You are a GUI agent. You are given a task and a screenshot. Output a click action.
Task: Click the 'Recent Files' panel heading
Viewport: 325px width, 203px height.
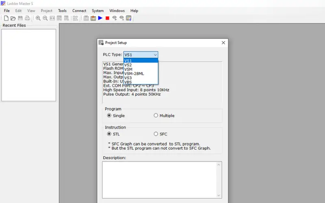point(14,25)
